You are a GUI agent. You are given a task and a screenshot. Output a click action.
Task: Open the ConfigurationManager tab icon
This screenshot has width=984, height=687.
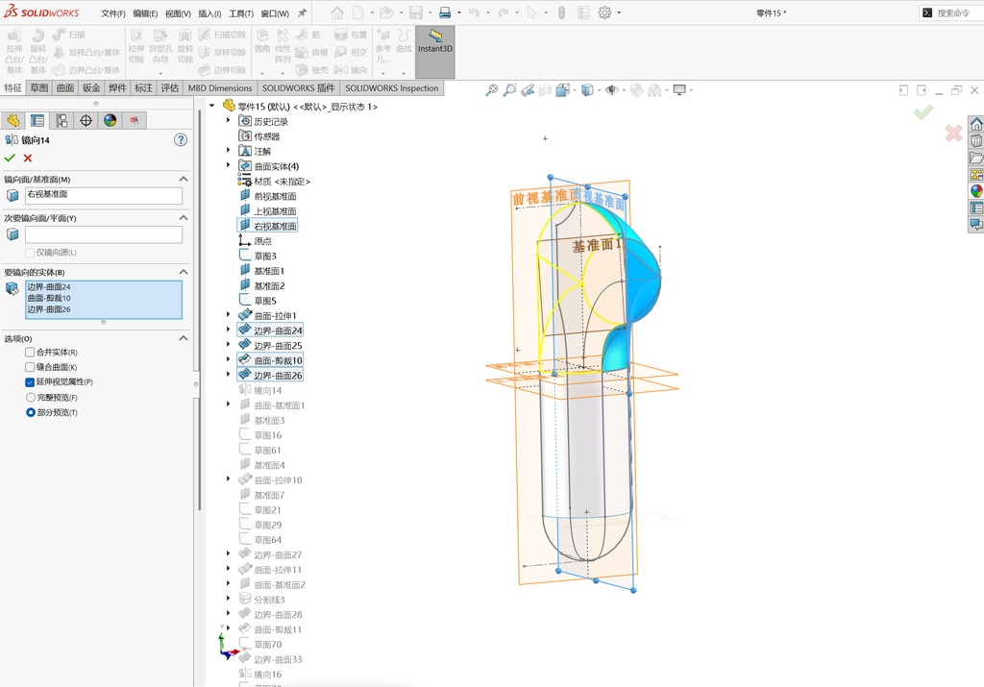(61, 120)
